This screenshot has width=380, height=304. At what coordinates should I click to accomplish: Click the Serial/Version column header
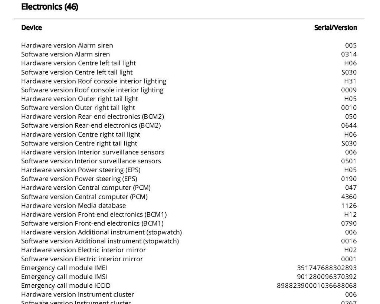click(x=335, y=27)
